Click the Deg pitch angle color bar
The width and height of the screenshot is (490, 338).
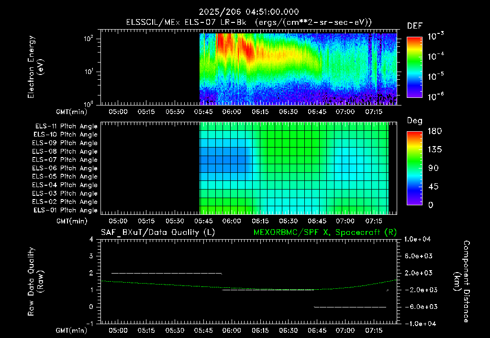414,168
